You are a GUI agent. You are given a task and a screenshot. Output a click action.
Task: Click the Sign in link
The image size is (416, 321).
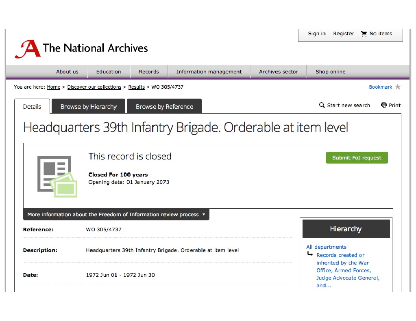317,34
